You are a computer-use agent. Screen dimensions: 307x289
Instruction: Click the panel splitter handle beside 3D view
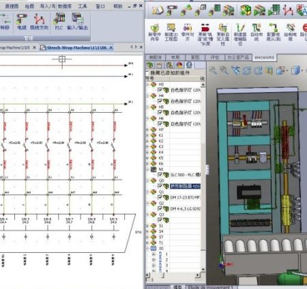[x=207, y=169]
